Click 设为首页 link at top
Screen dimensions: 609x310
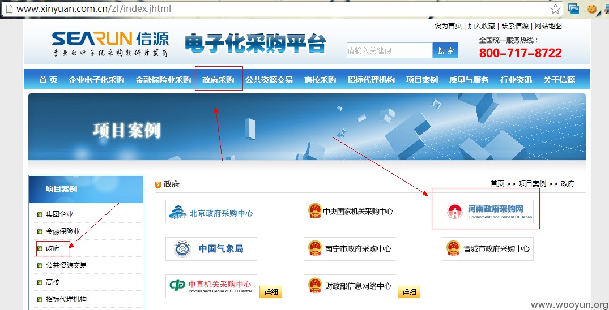click(448, 26)
